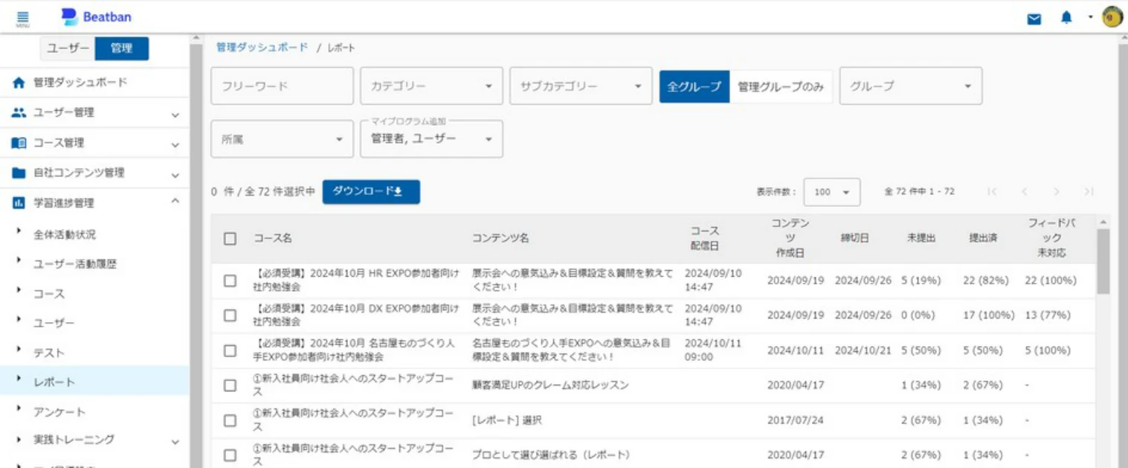Go to the next page arrow
Viewport: 1128px width, 468px height.
pyautogui.click(x=1056, y=191)
